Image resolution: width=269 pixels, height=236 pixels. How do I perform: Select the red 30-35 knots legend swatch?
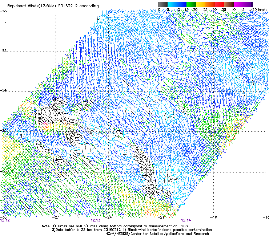click(220, 4)
